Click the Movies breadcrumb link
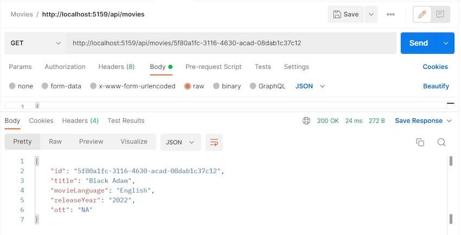Screen dimensions: 461x235 (x=22, y=14)
